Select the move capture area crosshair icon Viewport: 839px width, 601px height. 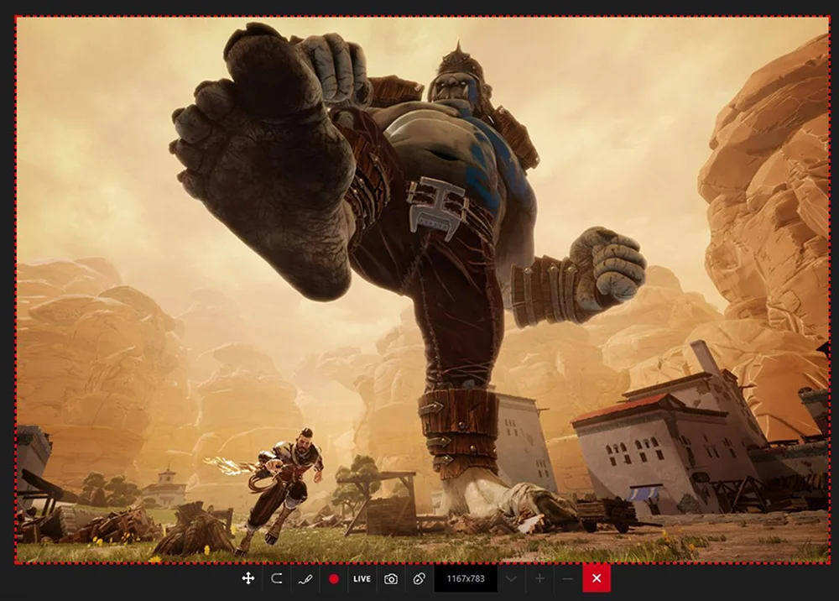pos(248,578)
